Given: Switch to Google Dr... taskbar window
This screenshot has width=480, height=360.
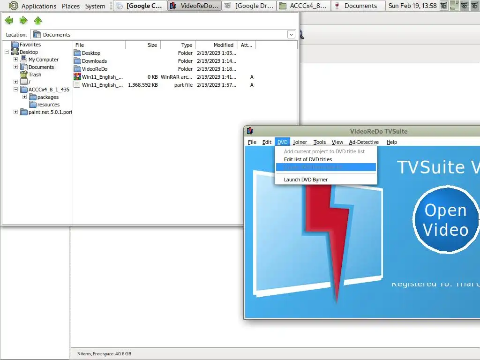Looking at the screenshot, I should coord(249,6).
